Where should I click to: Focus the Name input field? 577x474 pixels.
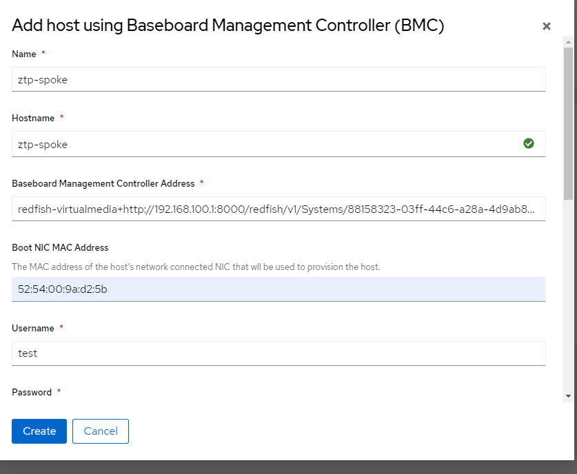(279, 79)
